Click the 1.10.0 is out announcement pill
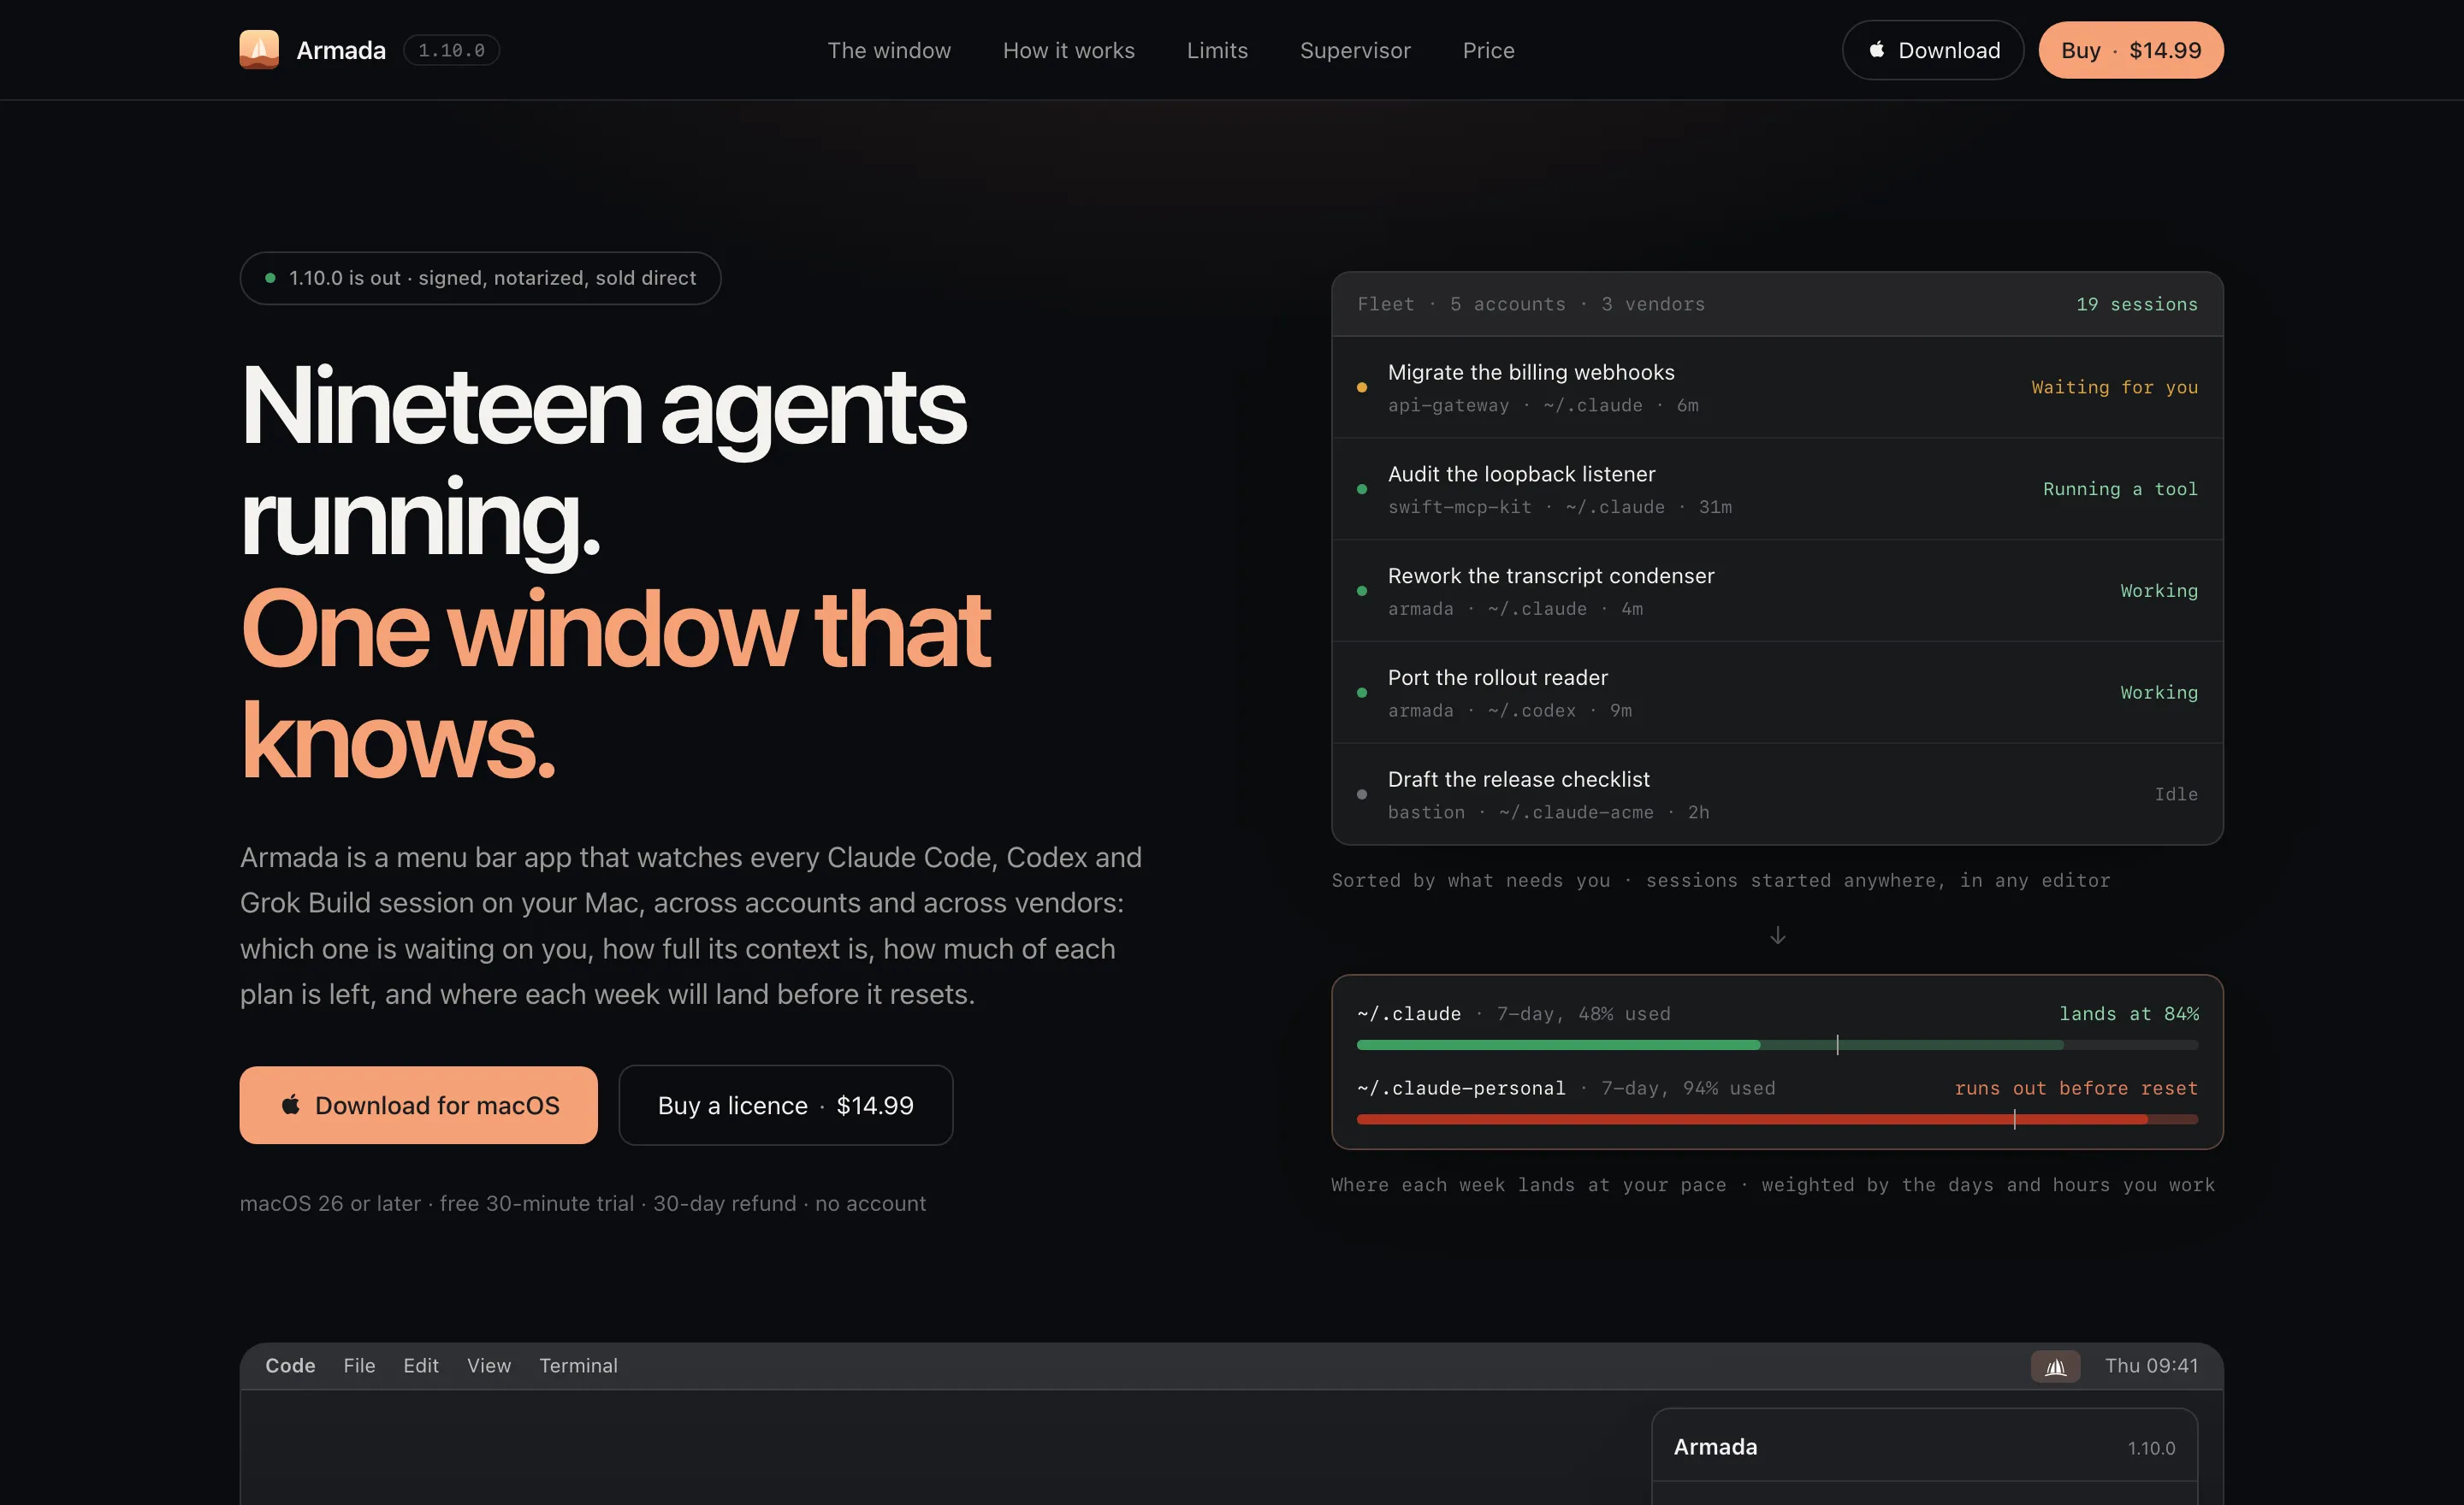The height and width of the screenshot is (1505, 2464). pos(480,278)
